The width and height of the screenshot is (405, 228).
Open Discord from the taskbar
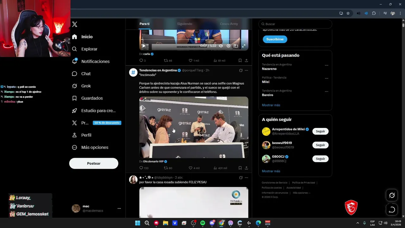point(212,223)
